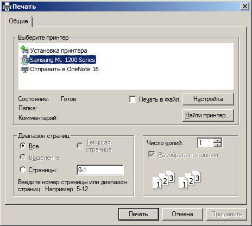Click the Add Printer installation icon

click(25, 50)
